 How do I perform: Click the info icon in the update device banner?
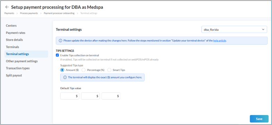click(60, 41)
